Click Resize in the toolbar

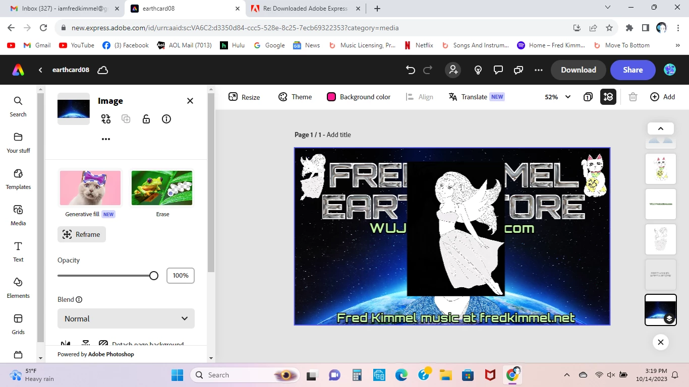pos(244,97)
